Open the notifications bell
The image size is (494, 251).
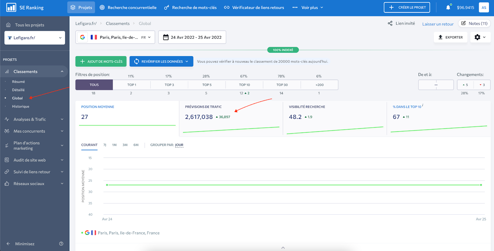448,7
